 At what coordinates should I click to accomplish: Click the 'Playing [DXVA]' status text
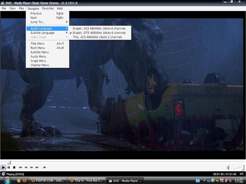tap(15, 174)
